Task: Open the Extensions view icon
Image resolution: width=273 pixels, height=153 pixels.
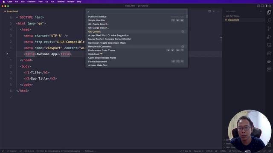Action: click(269, 53)
